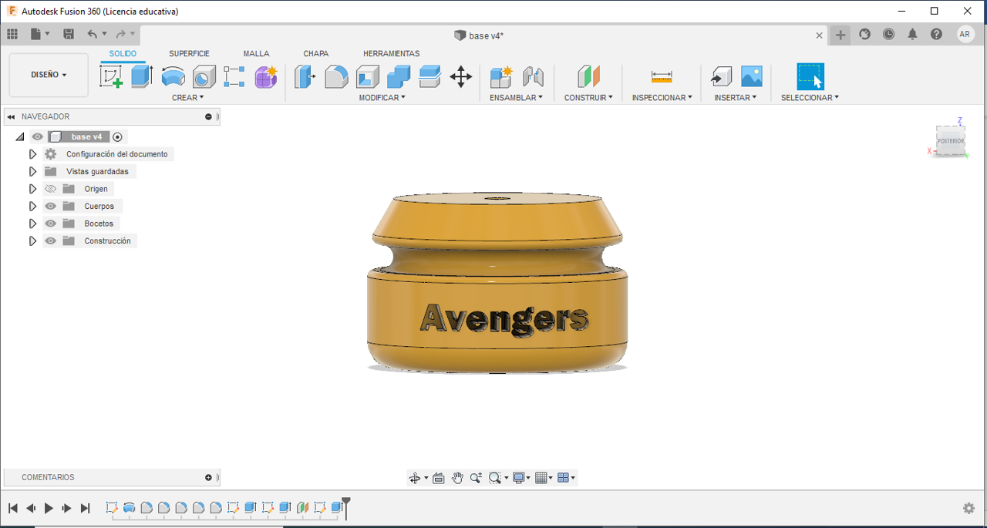Select the Pan hand tool
This screenshot has height=528, width=987.
(x=457, y=478)
